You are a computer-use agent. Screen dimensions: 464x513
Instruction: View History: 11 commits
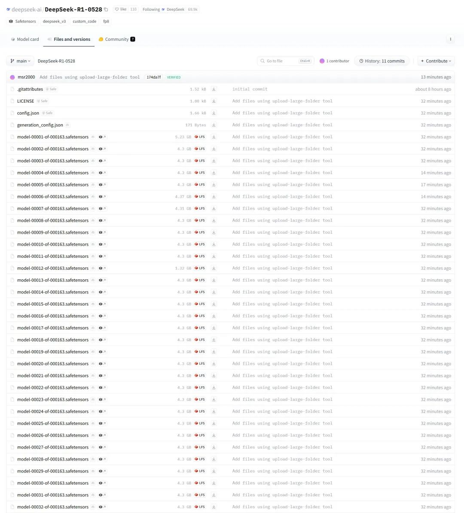coord(382,61)
